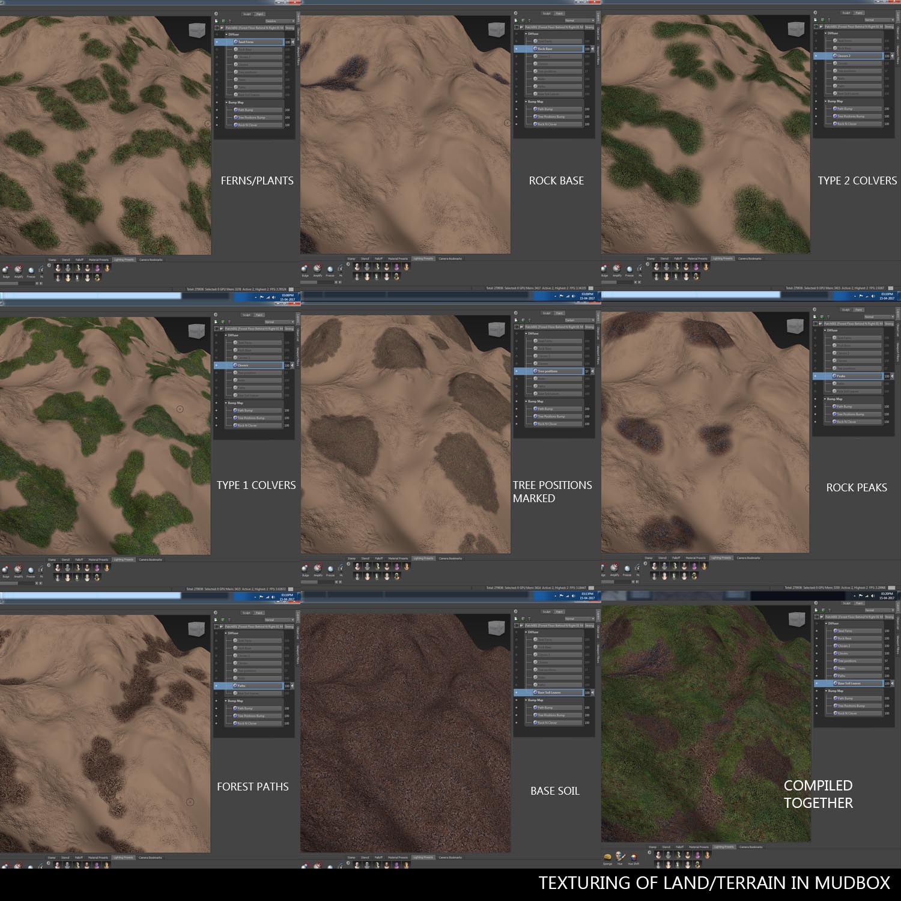Hide Base Soil Leaves layer in BASE SOIL screenshot
The image size is (901, 901).
click(517, 693)
